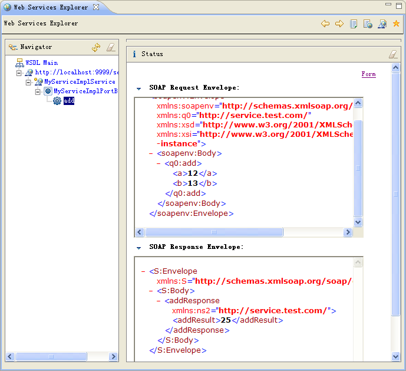Image resolution: width=406 pixels, height=371 pixels.
Task: Click the localhost WSDL node icon
Action: coord(29,73)
